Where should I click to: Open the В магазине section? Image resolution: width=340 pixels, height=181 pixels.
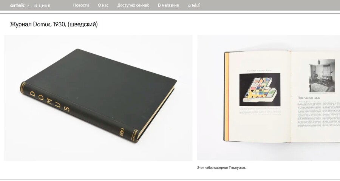(168, 5)
